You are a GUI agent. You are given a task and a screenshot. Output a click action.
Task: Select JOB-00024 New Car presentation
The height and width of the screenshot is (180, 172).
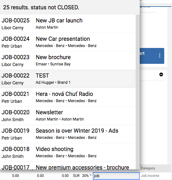pyautogui.click(x=68, y=42)
